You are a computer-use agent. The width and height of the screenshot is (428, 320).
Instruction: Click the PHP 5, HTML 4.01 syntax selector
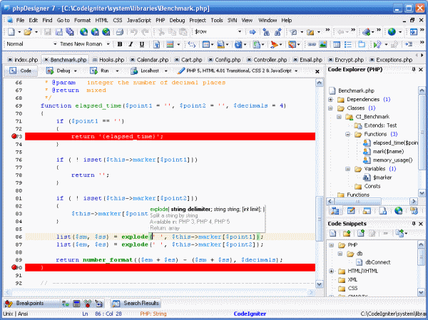239,71
